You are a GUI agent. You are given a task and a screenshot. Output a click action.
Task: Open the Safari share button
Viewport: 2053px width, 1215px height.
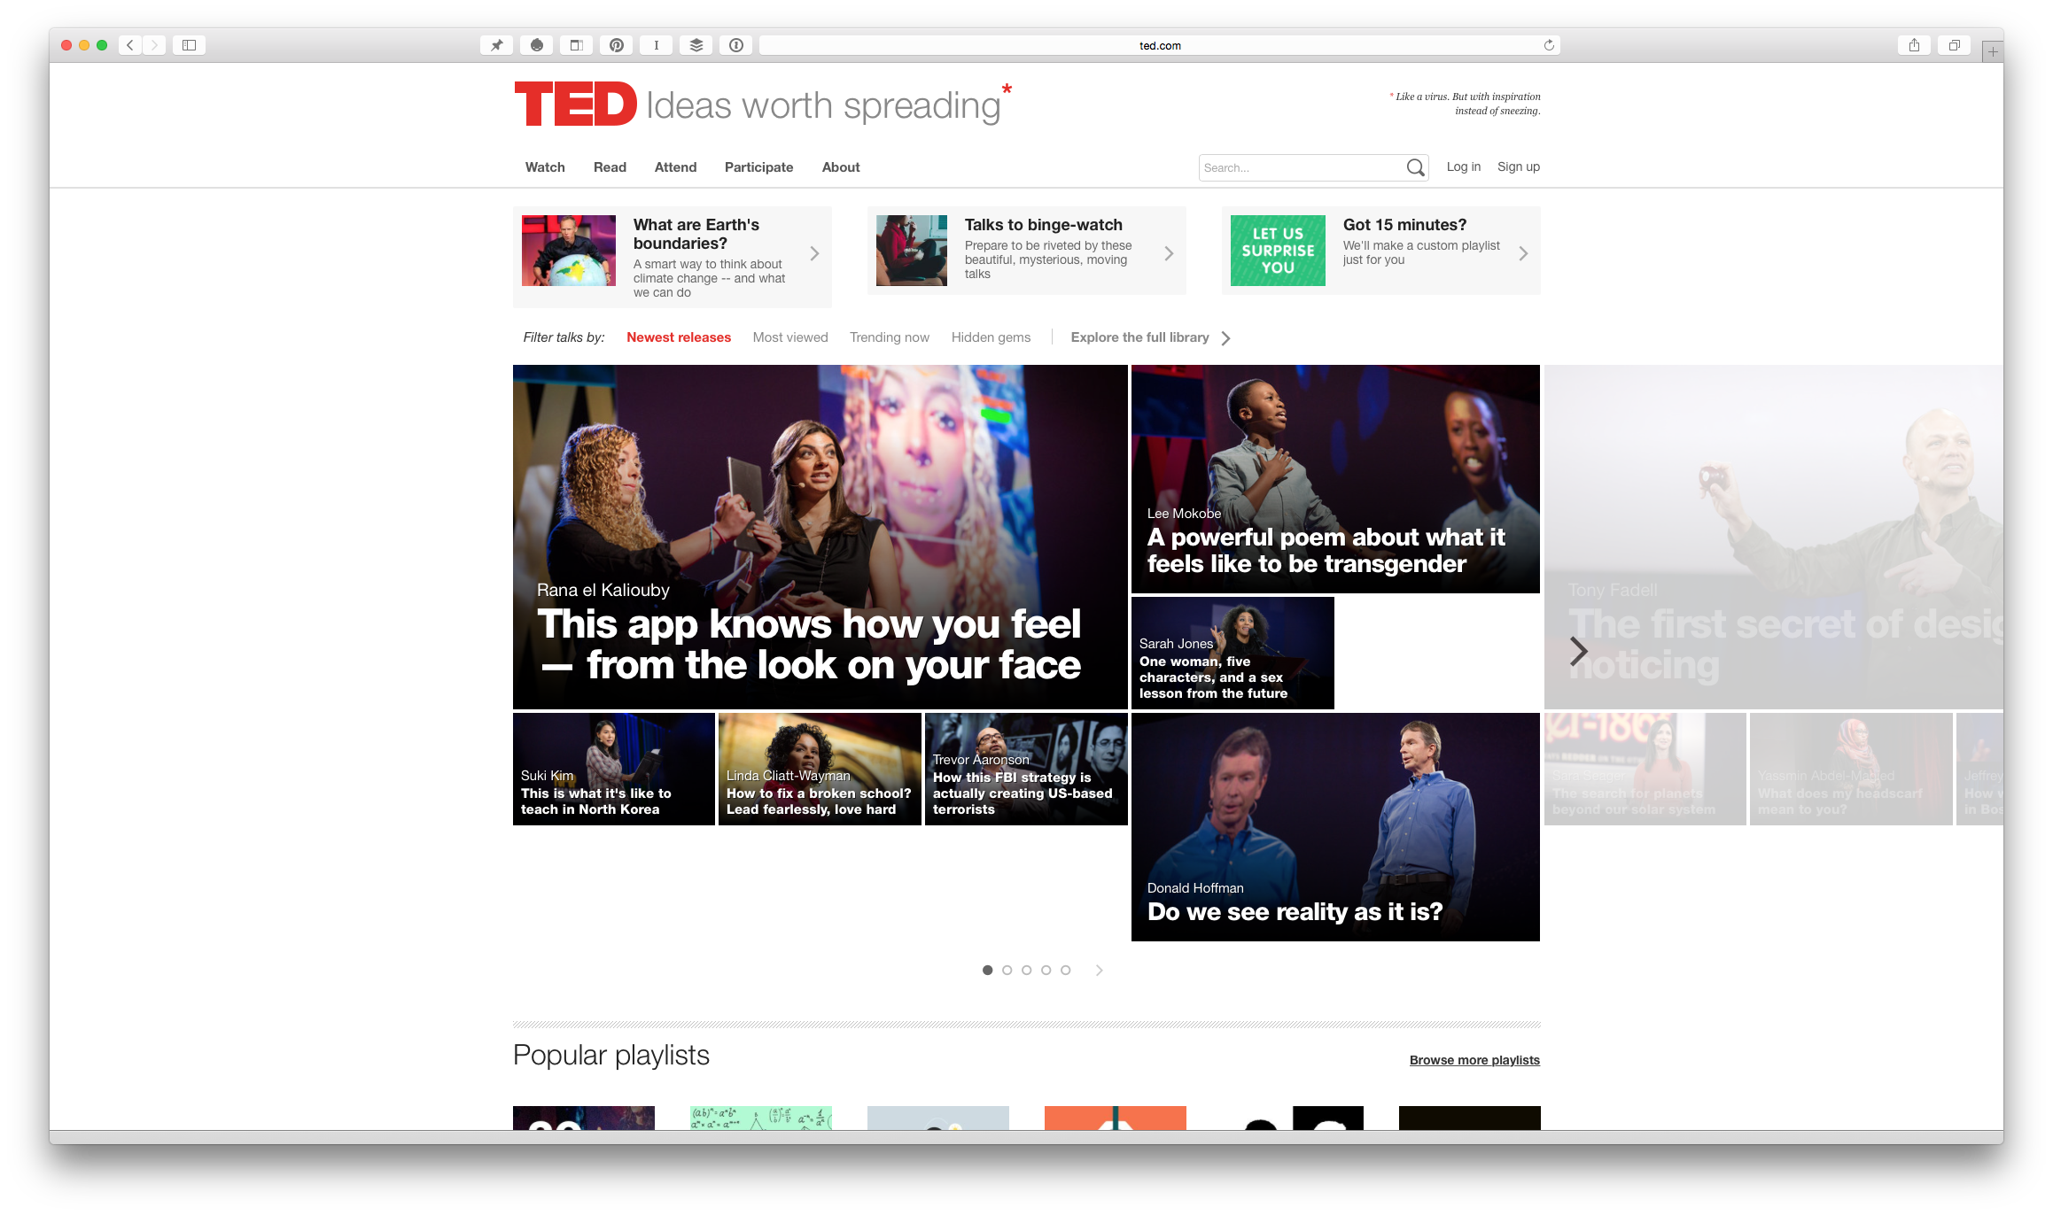[1914, 45]
